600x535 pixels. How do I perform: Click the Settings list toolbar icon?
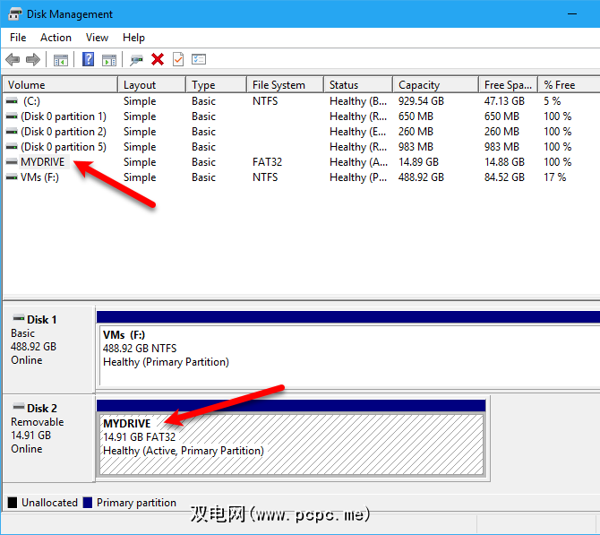199,59
